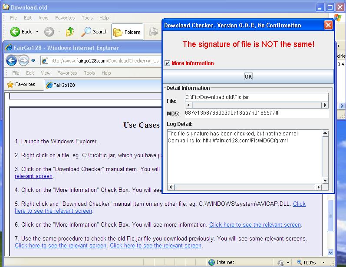This screenshot has height=267, width=346.
Task: Open the zoom level dropdown arrow
Action: pos(323,262)
